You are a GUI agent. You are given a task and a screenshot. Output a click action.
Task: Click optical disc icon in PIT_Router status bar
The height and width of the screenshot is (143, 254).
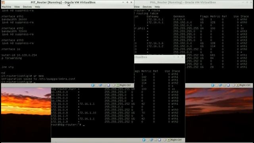97,85
